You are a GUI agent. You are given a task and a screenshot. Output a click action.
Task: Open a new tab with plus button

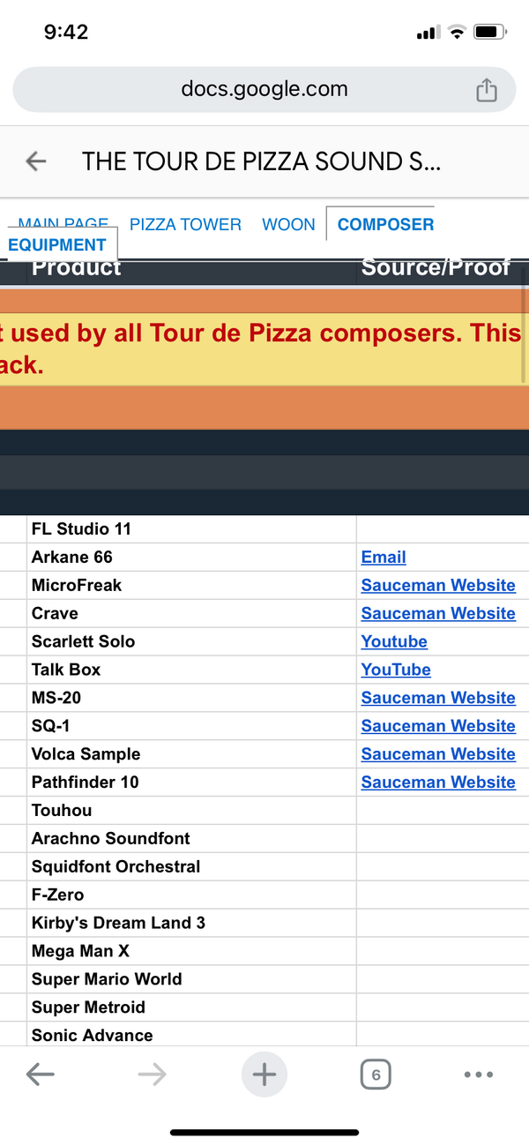264,1074
